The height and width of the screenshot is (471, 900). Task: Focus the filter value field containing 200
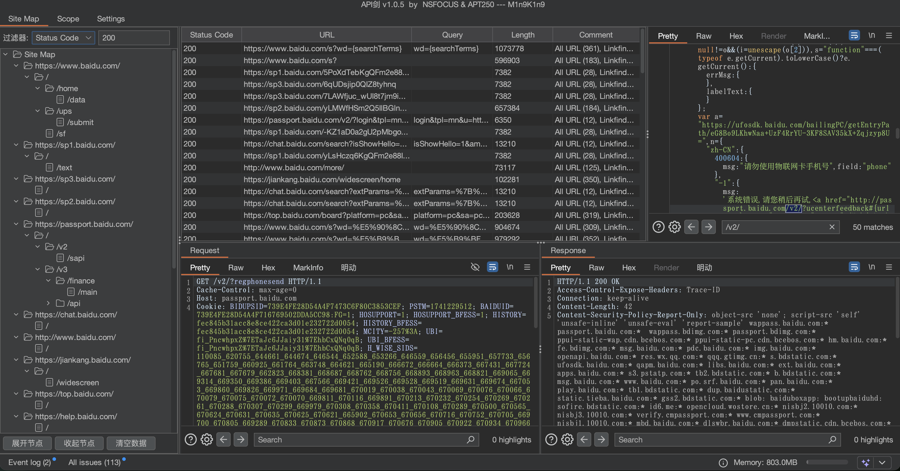pyautogui.click(x=134, y=38)
